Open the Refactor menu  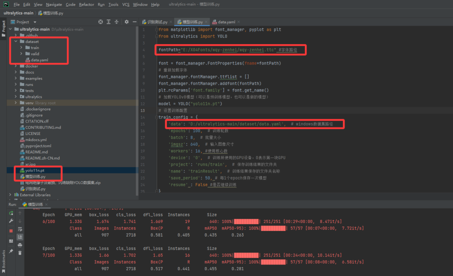click(x=86, y=4)
